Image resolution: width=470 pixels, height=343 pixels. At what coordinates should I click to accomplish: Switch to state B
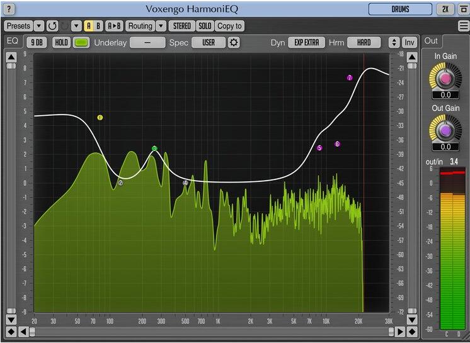(98, 26)
